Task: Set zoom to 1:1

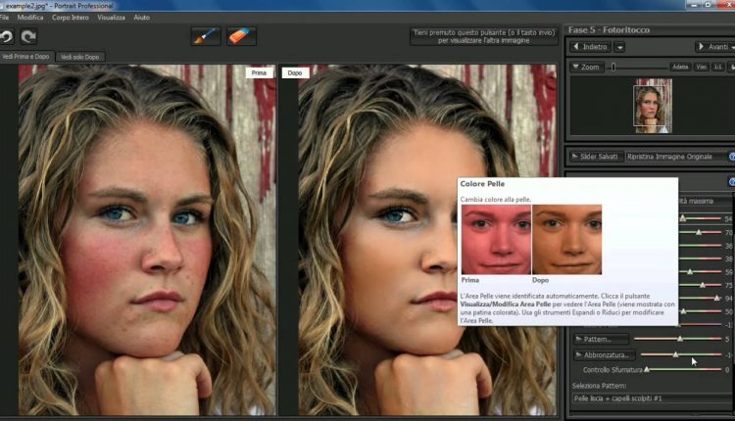Action: point(717,67)
